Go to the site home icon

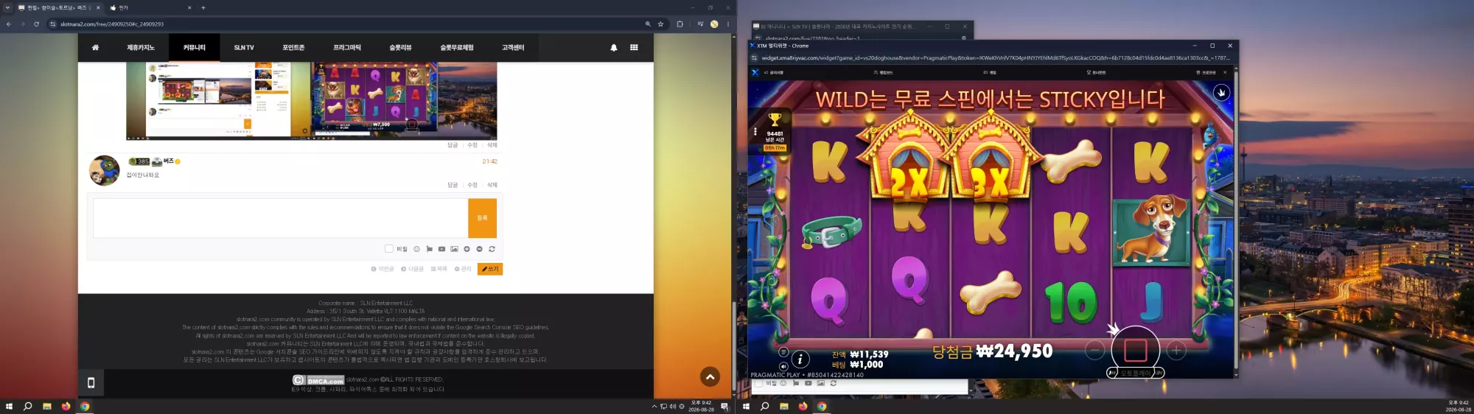pos(95,47)
